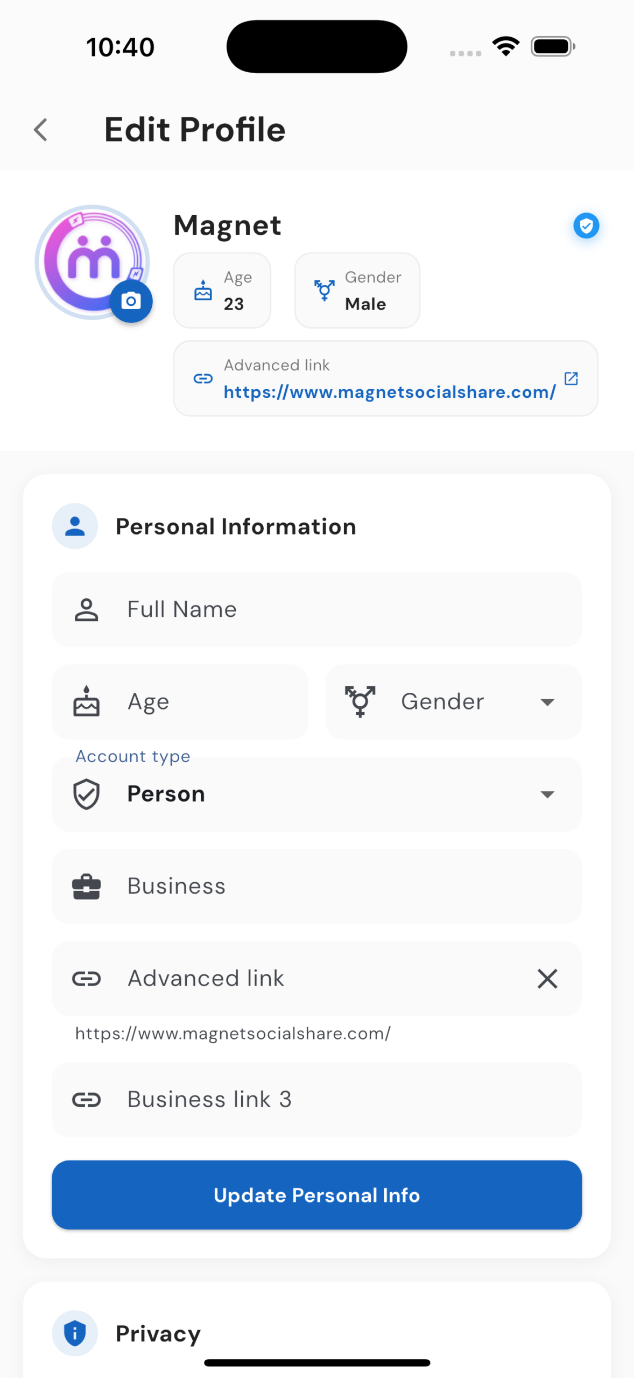Image resolution: width=634 pixels, height=1378 pixels.
Task: Tap the chain icon in Business link 3
Action: point(86,1099)
